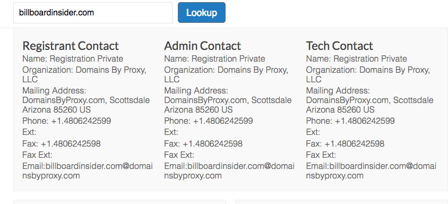This screenshot has width=448, height=204.
Task: Click the Admin Contact email address
Action: (229, 171)
